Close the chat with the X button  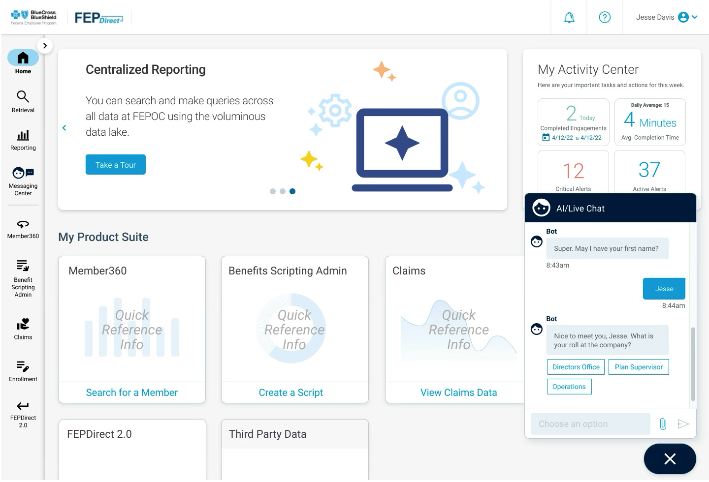(670, 459)
